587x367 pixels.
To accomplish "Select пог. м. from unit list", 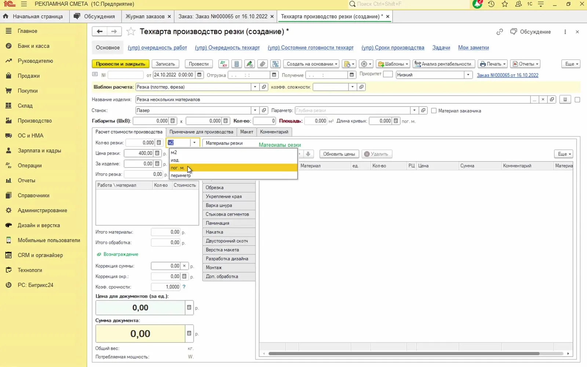I will click(x=233, y=168).
